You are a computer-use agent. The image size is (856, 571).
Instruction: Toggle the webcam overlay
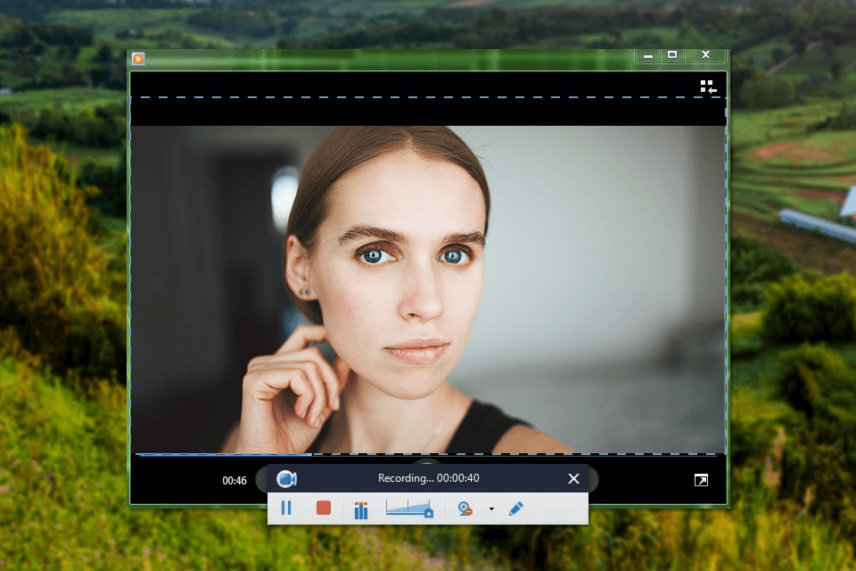(x=465, y=509)
